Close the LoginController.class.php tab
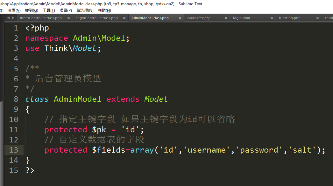Viewport: 333px width, 186px height. tap(124, 18)
